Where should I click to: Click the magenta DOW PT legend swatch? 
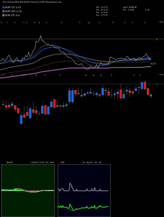pyautogui.click(x=3, y=15)
